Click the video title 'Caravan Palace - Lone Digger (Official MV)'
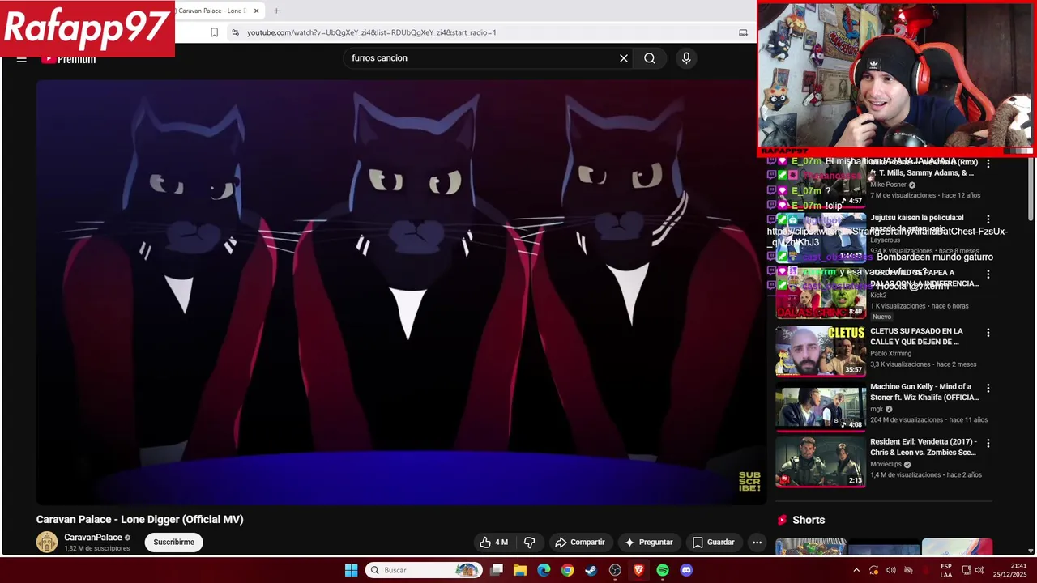This screenshot has width=1037, height=583. pyautogui.click(x=139, y=520)
